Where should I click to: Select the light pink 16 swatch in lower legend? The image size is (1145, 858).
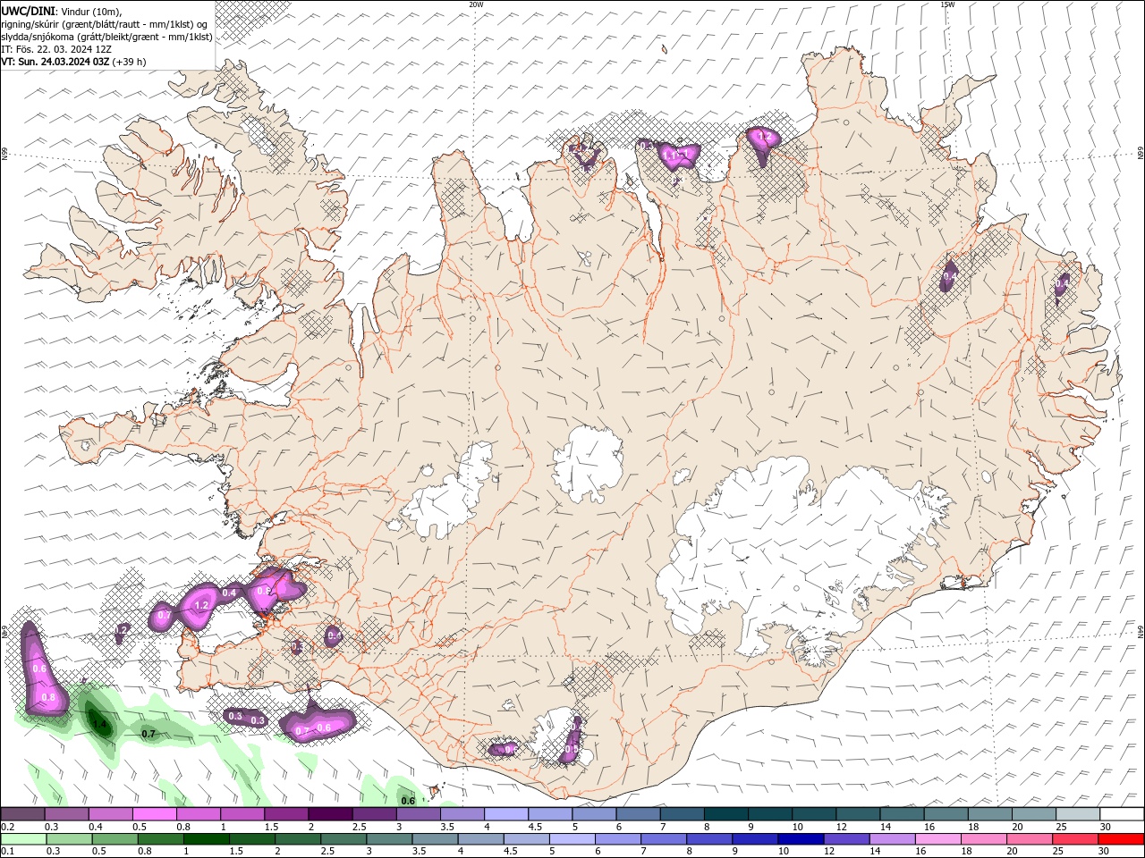[x=937, y=839]
